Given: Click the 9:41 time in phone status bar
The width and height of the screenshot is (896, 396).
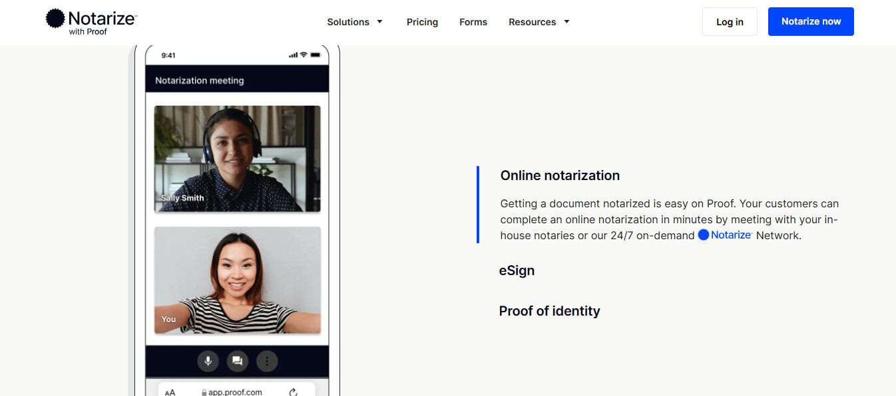Looking at the screenshot, I should (x=168, y=55).
